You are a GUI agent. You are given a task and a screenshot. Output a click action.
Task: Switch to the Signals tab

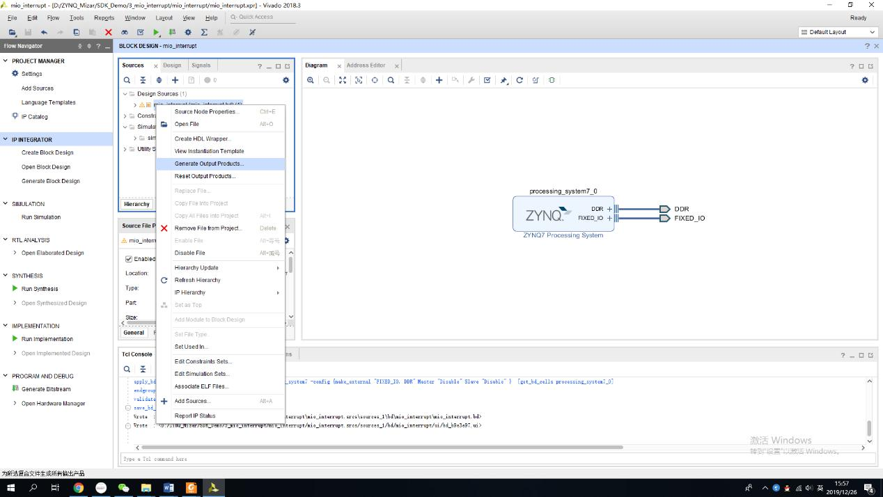point(201,65)
